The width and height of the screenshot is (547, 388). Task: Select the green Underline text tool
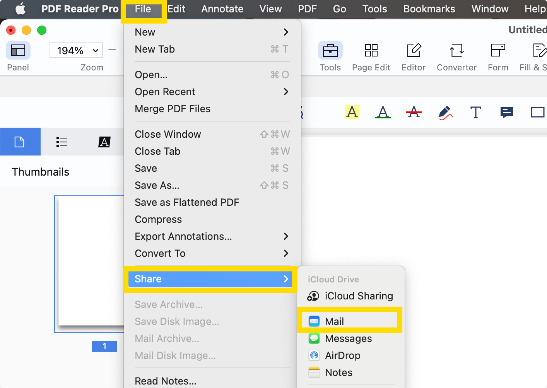click(x=383, y=112)
